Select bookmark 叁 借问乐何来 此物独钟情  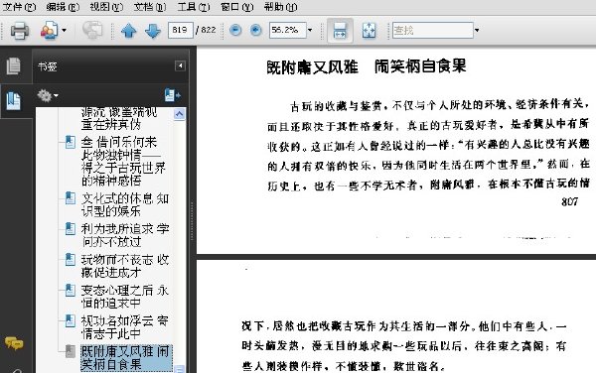point(123,161)
